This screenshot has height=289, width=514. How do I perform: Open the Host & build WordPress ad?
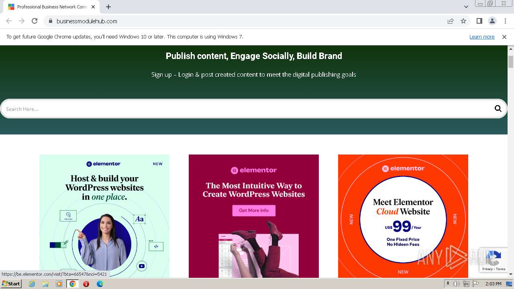click(104, 216)
